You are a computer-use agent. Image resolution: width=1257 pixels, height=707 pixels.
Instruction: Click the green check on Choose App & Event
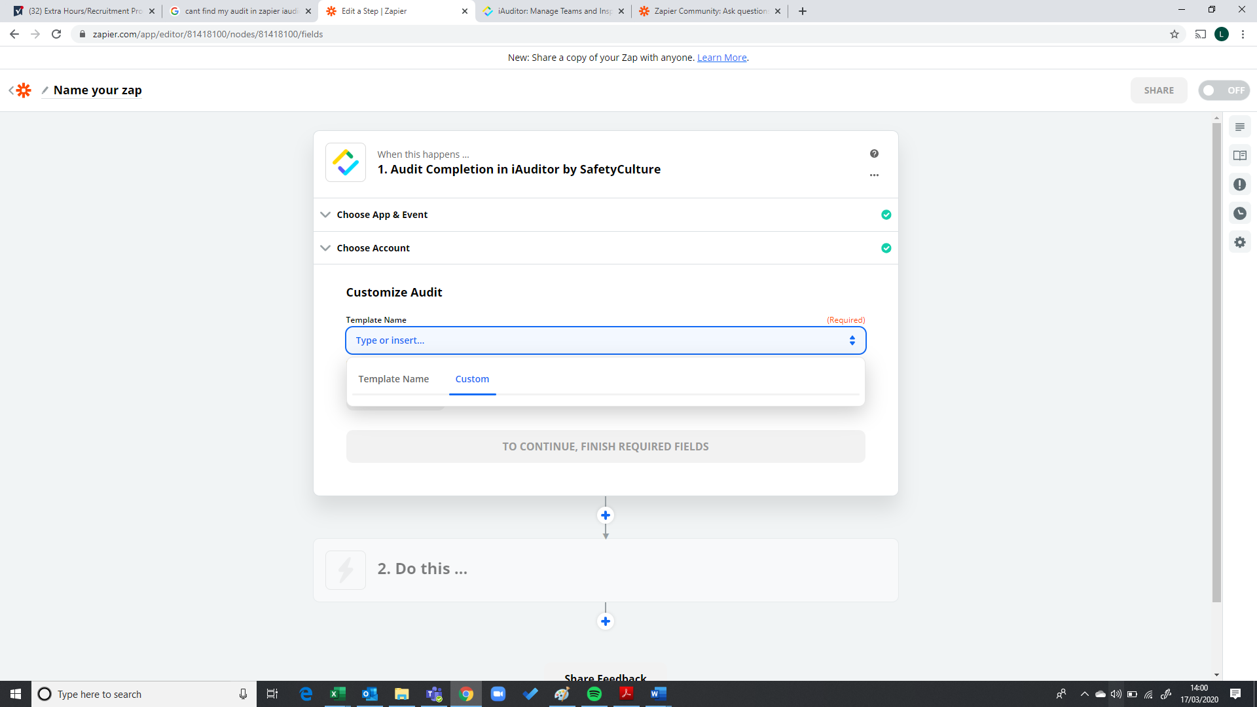tap(886, 215)
